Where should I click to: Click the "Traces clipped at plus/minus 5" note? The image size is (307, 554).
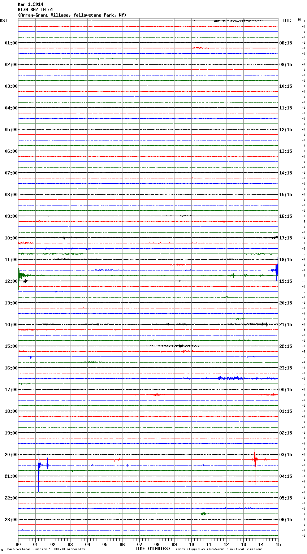pyautogui.click(x=218, y=549)
